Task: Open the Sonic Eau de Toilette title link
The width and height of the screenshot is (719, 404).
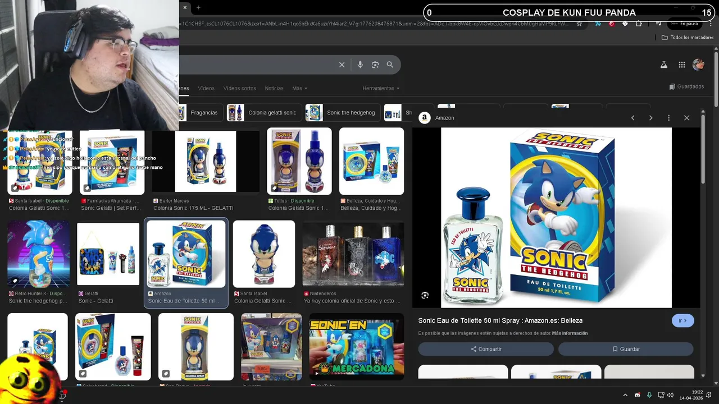Action: coord(500,320)
